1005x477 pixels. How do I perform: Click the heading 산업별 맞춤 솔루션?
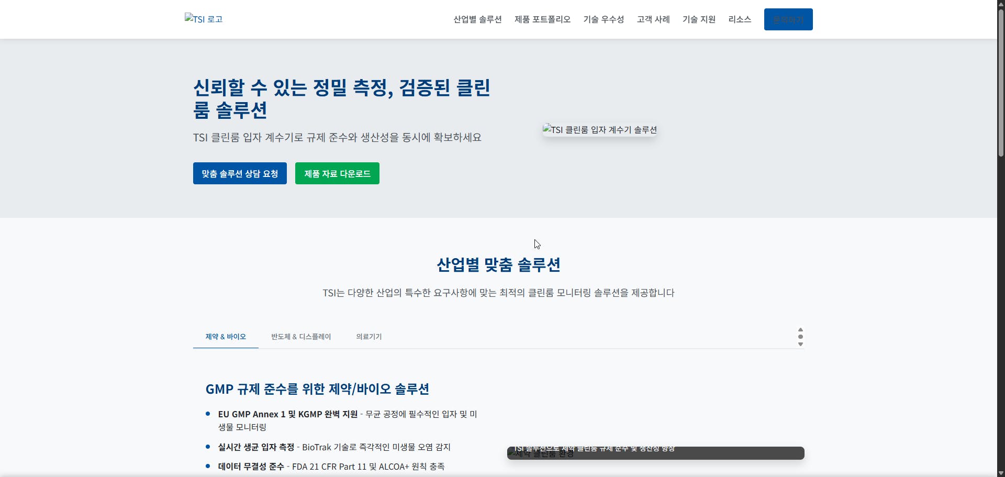(498, 264)
